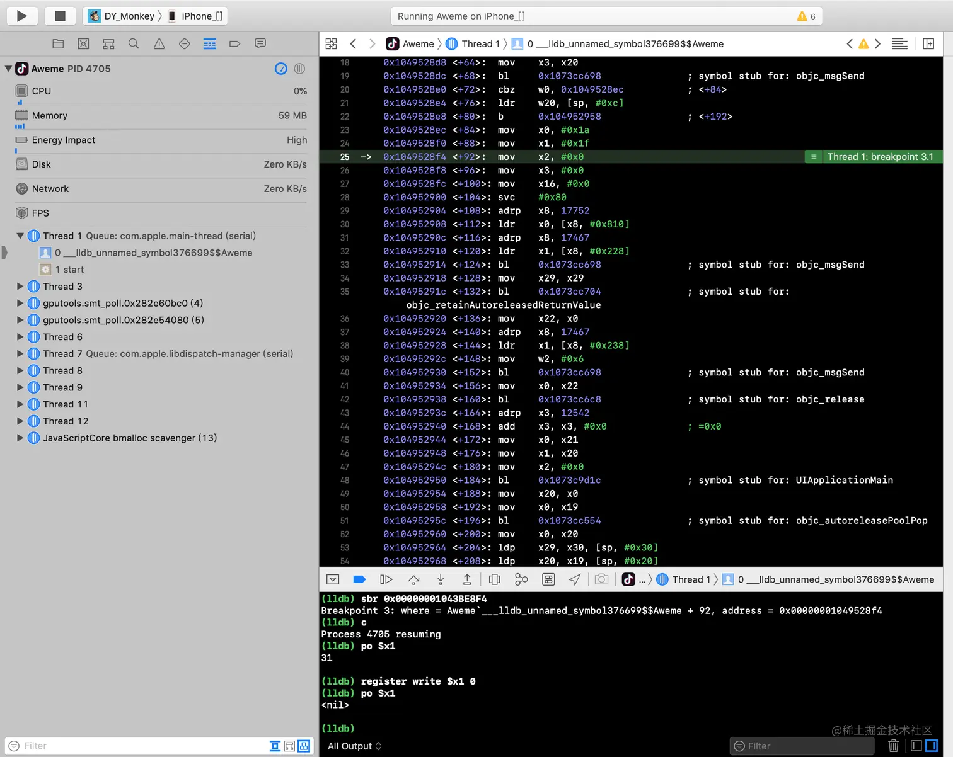Open the All Output console dropdown
This screenshot has height=757, width=953.
[x=354, y=746]
